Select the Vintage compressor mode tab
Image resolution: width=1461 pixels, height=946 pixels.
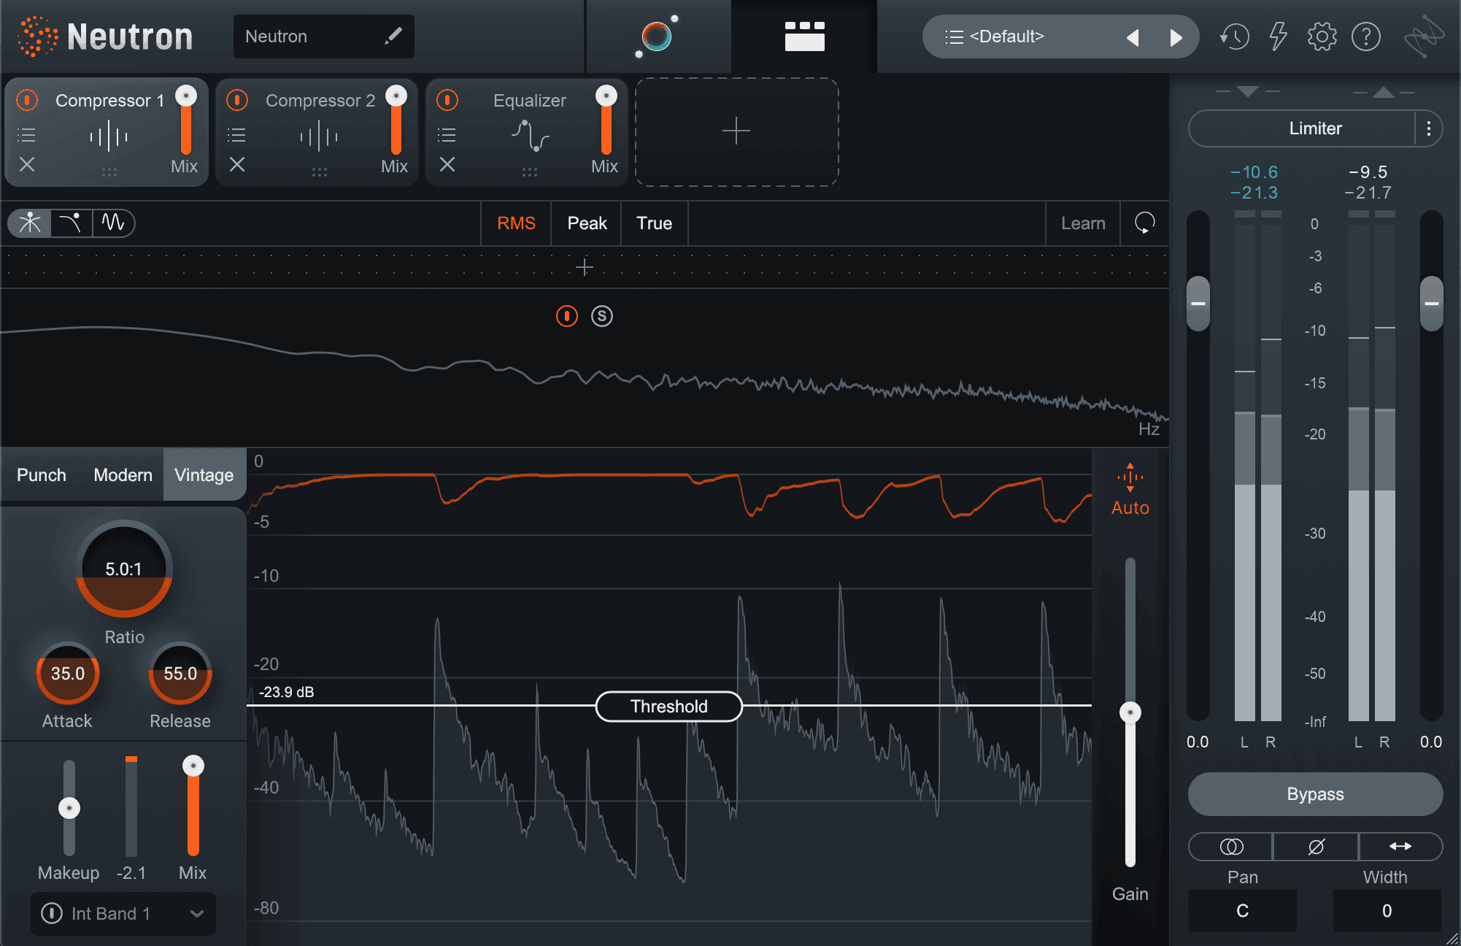pyautogui.click(x=204, y=475)
